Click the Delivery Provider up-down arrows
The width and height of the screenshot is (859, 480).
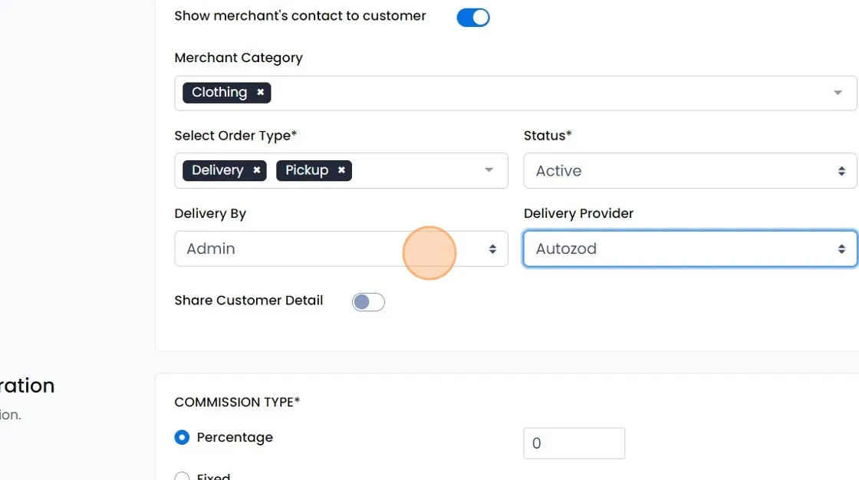point(841,248)
